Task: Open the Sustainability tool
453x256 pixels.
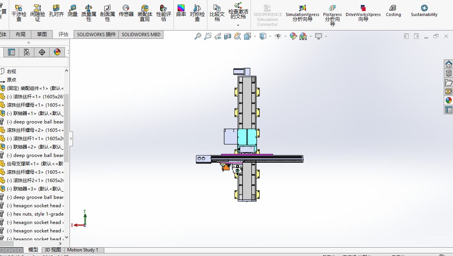Action: (x=424, y=11)
